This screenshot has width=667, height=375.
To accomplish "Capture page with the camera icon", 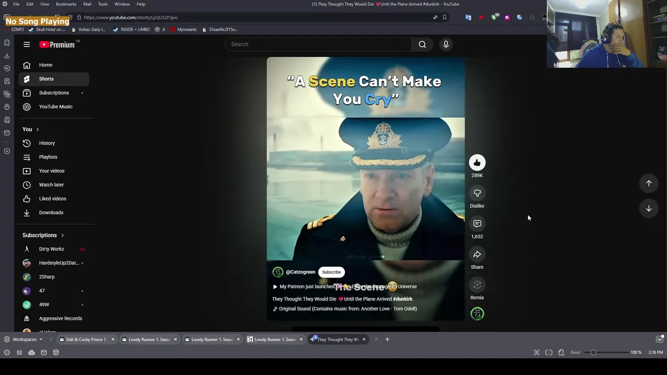I will coord(537,353).
